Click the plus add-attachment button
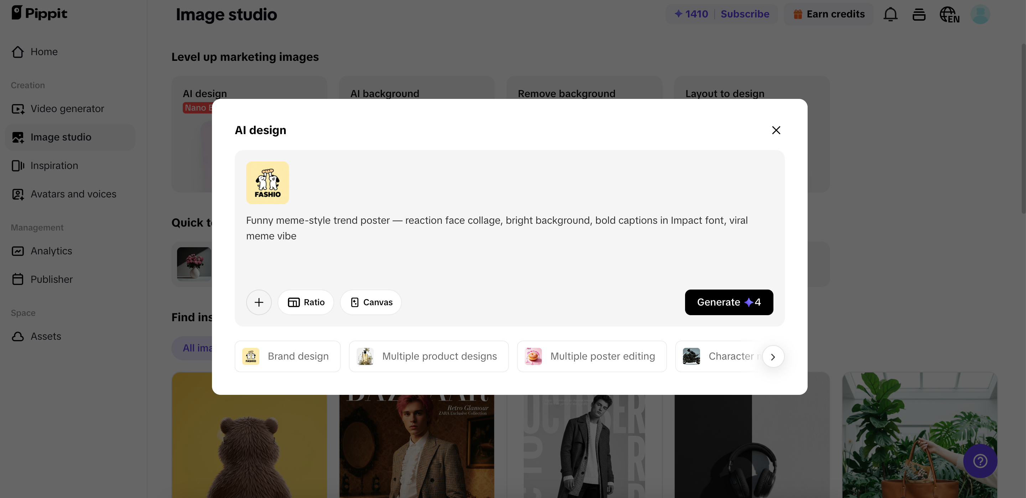This screenshot has height=498, width=1026. 259,302
